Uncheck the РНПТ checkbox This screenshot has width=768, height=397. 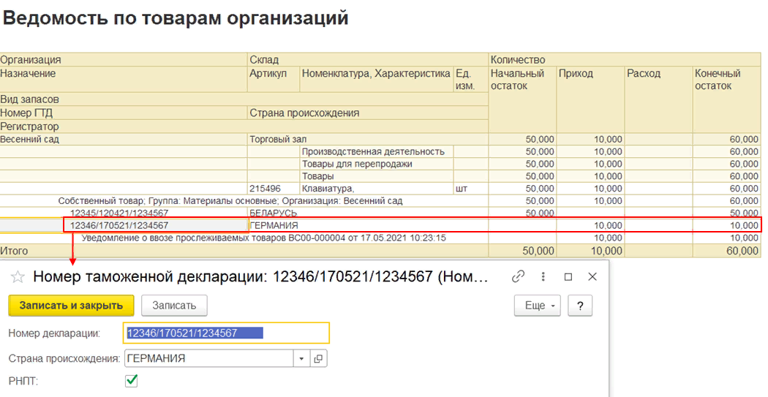click(x=132, y=380)
